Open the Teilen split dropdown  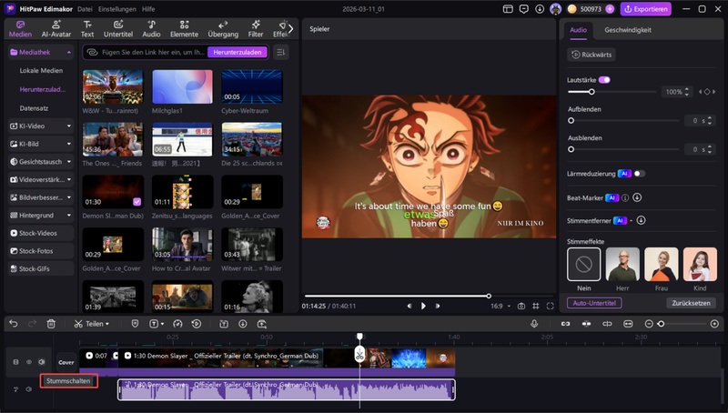coord(92,324)
